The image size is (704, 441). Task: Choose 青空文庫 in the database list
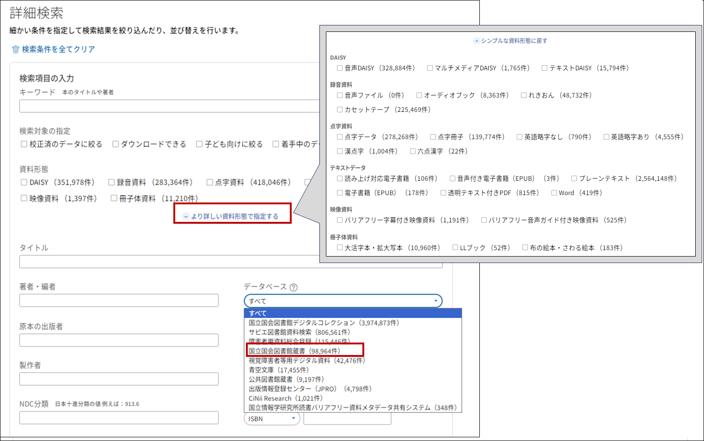(x=278, y=370)
